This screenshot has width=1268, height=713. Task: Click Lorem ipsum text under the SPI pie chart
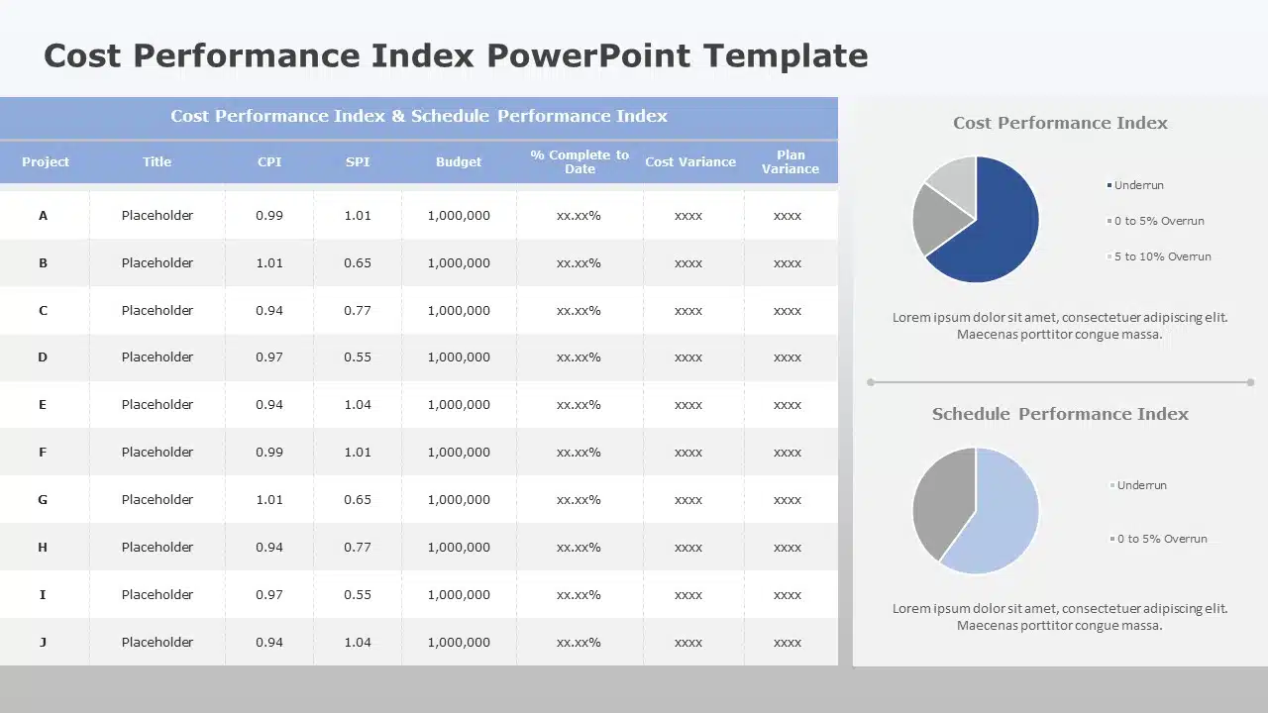[x=1060, y=617]
